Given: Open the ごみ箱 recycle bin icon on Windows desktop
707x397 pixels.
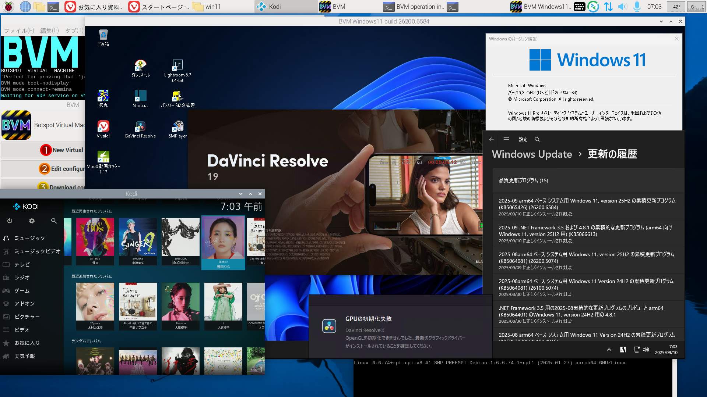Looking at the screenshot, I should 103,38.
